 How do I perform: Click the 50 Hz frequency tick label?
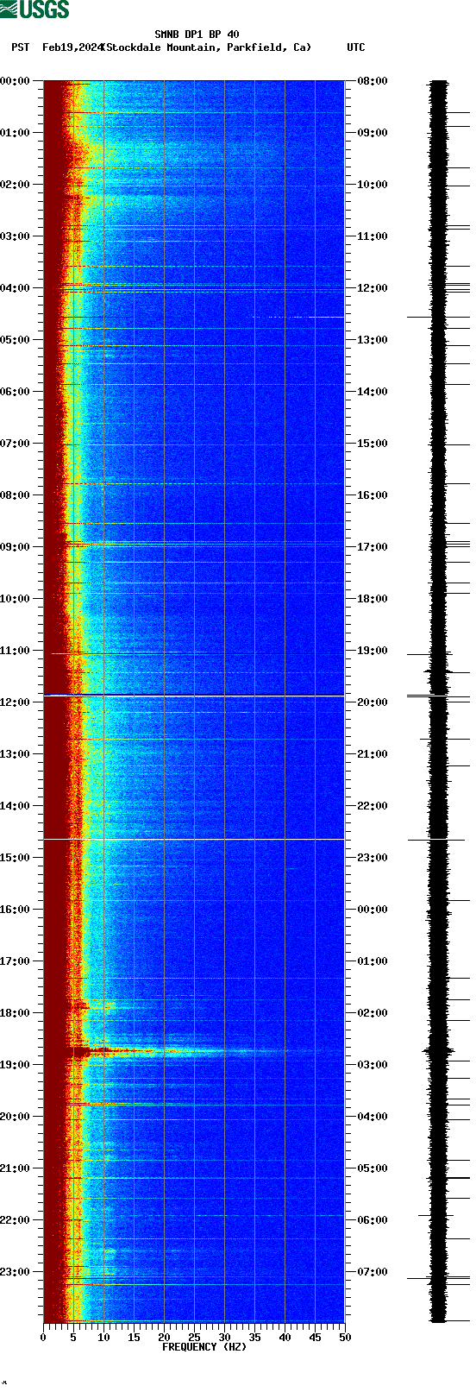[345, 1338]
